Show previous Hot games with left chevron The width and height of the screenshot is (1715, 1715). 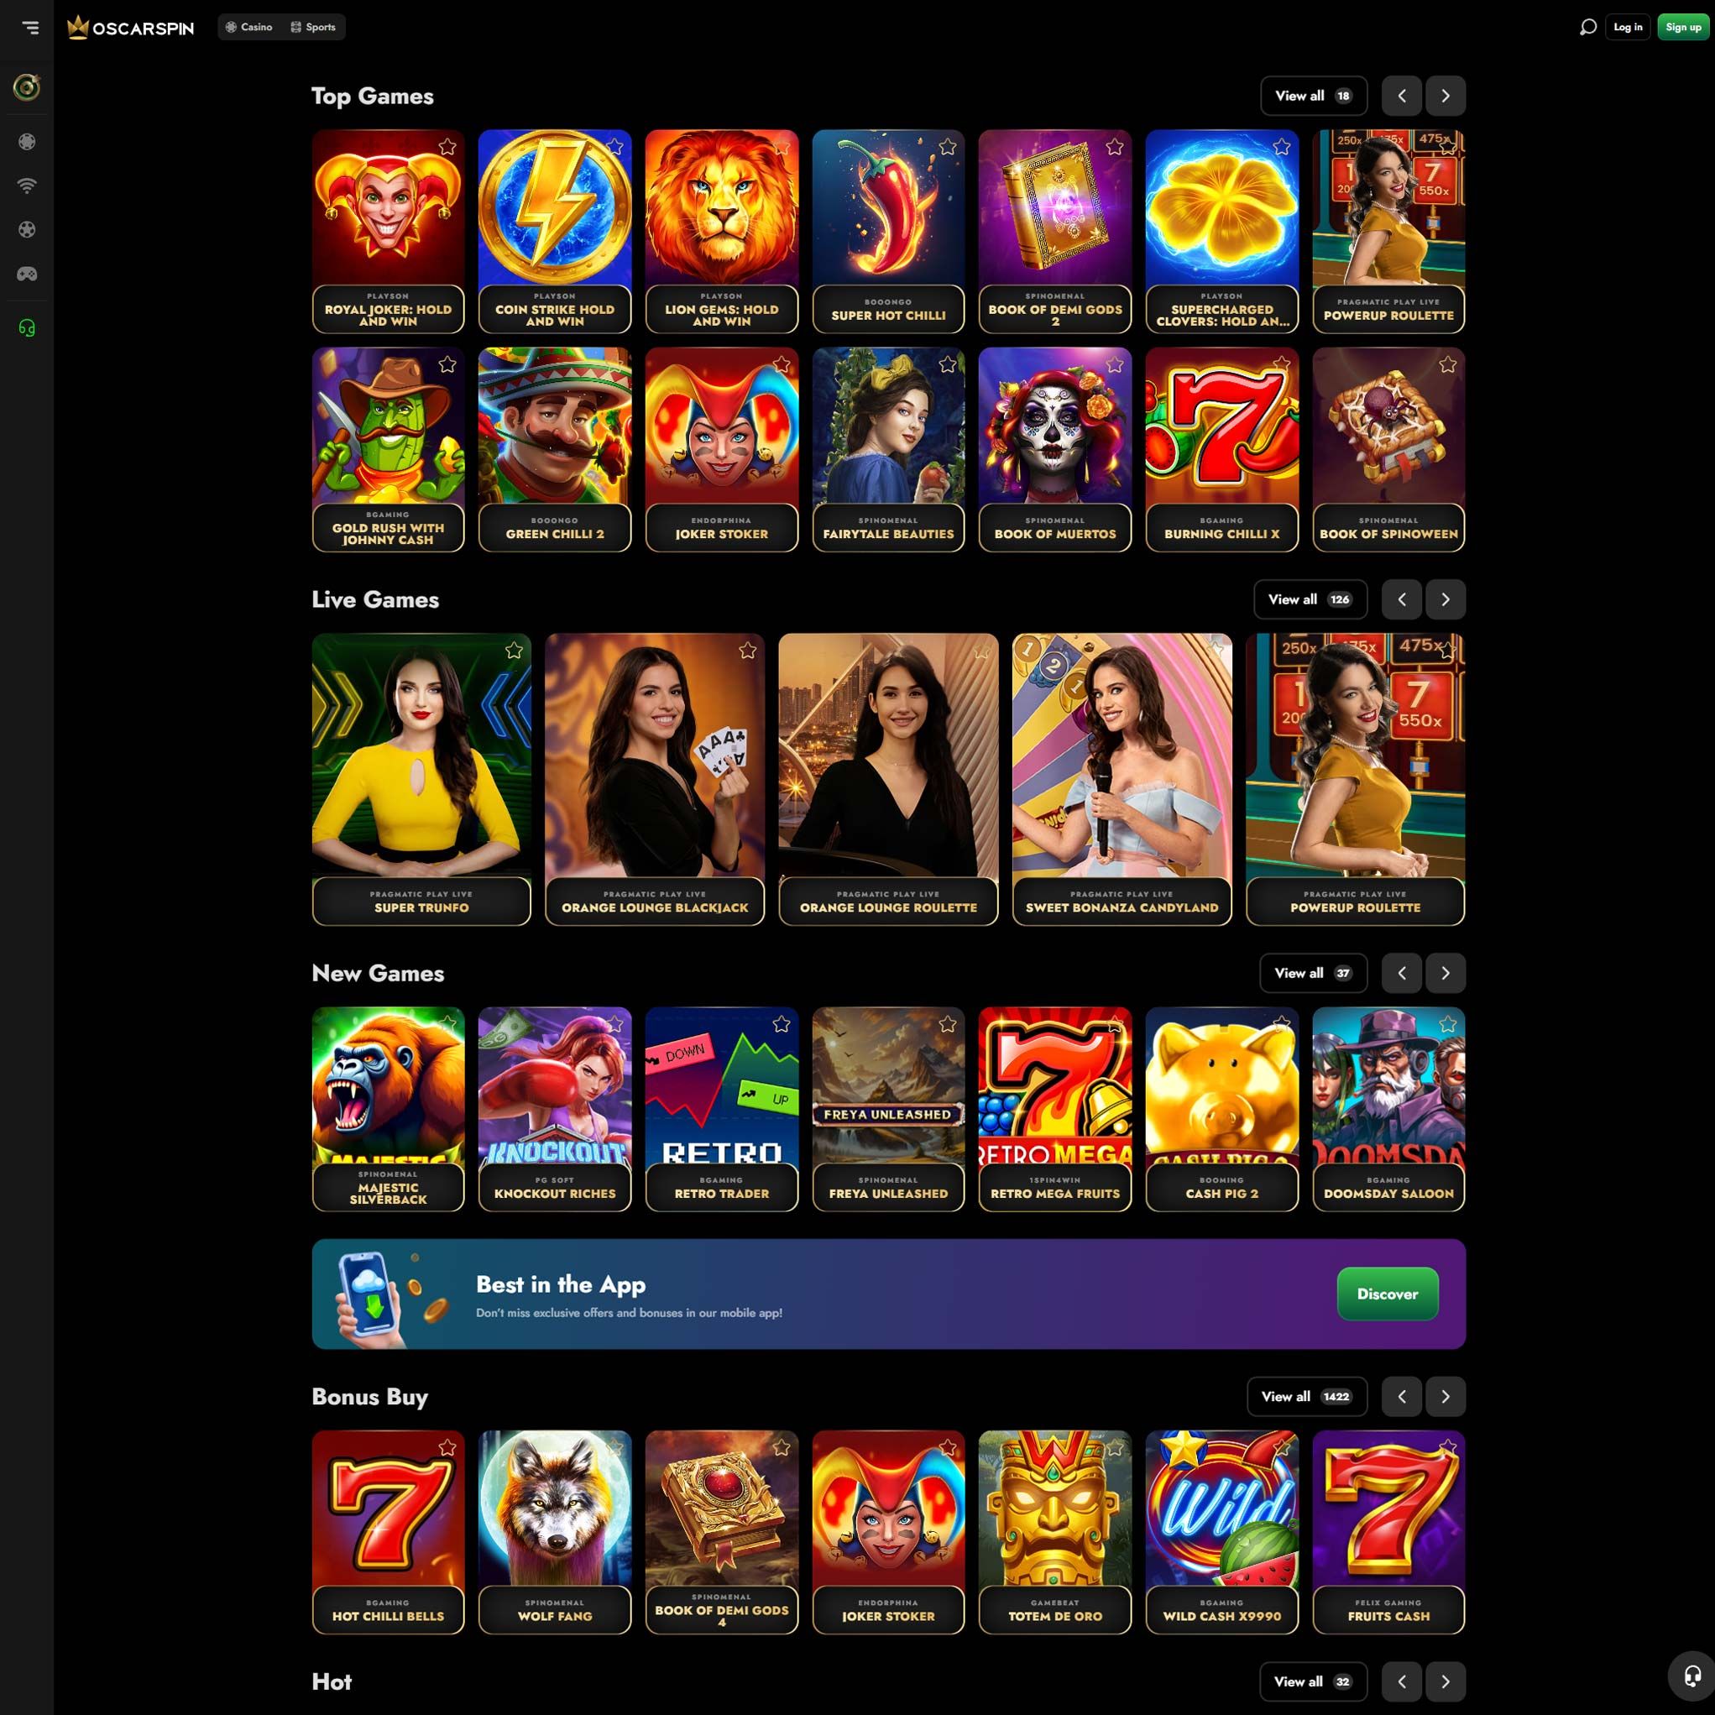(1402, 1681)
